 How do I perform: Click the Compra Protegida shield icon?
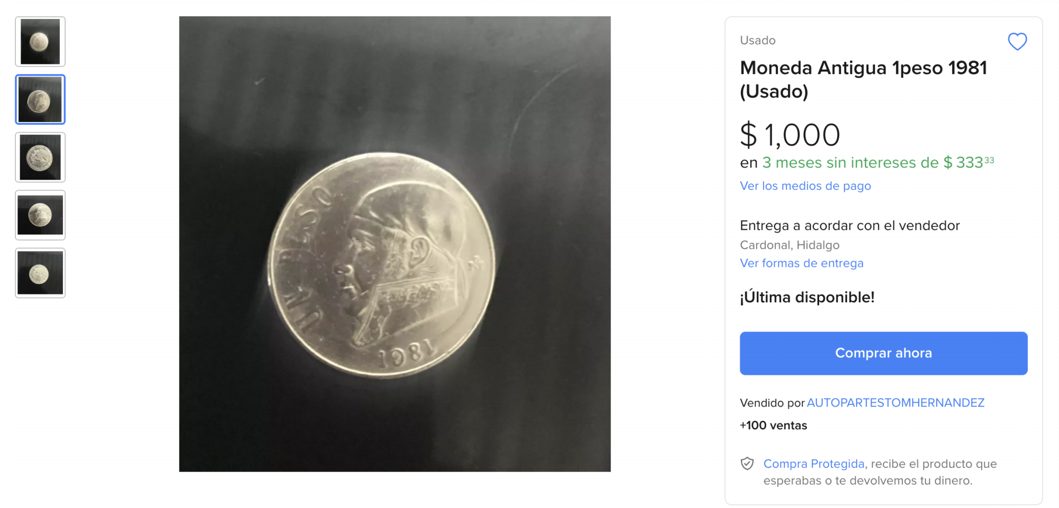point(747,464)
